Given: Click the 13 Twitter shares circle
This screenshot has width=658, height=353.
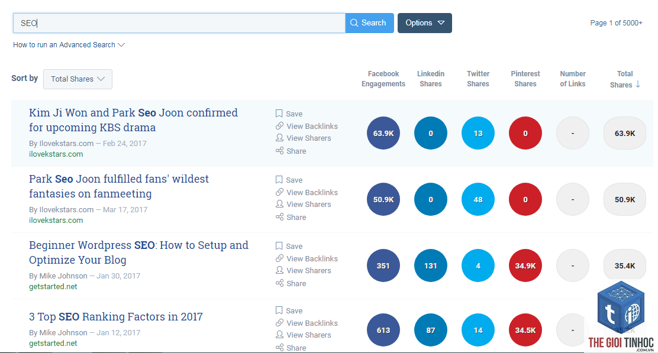Looking at the screenshot, I should tap(478, 133).
